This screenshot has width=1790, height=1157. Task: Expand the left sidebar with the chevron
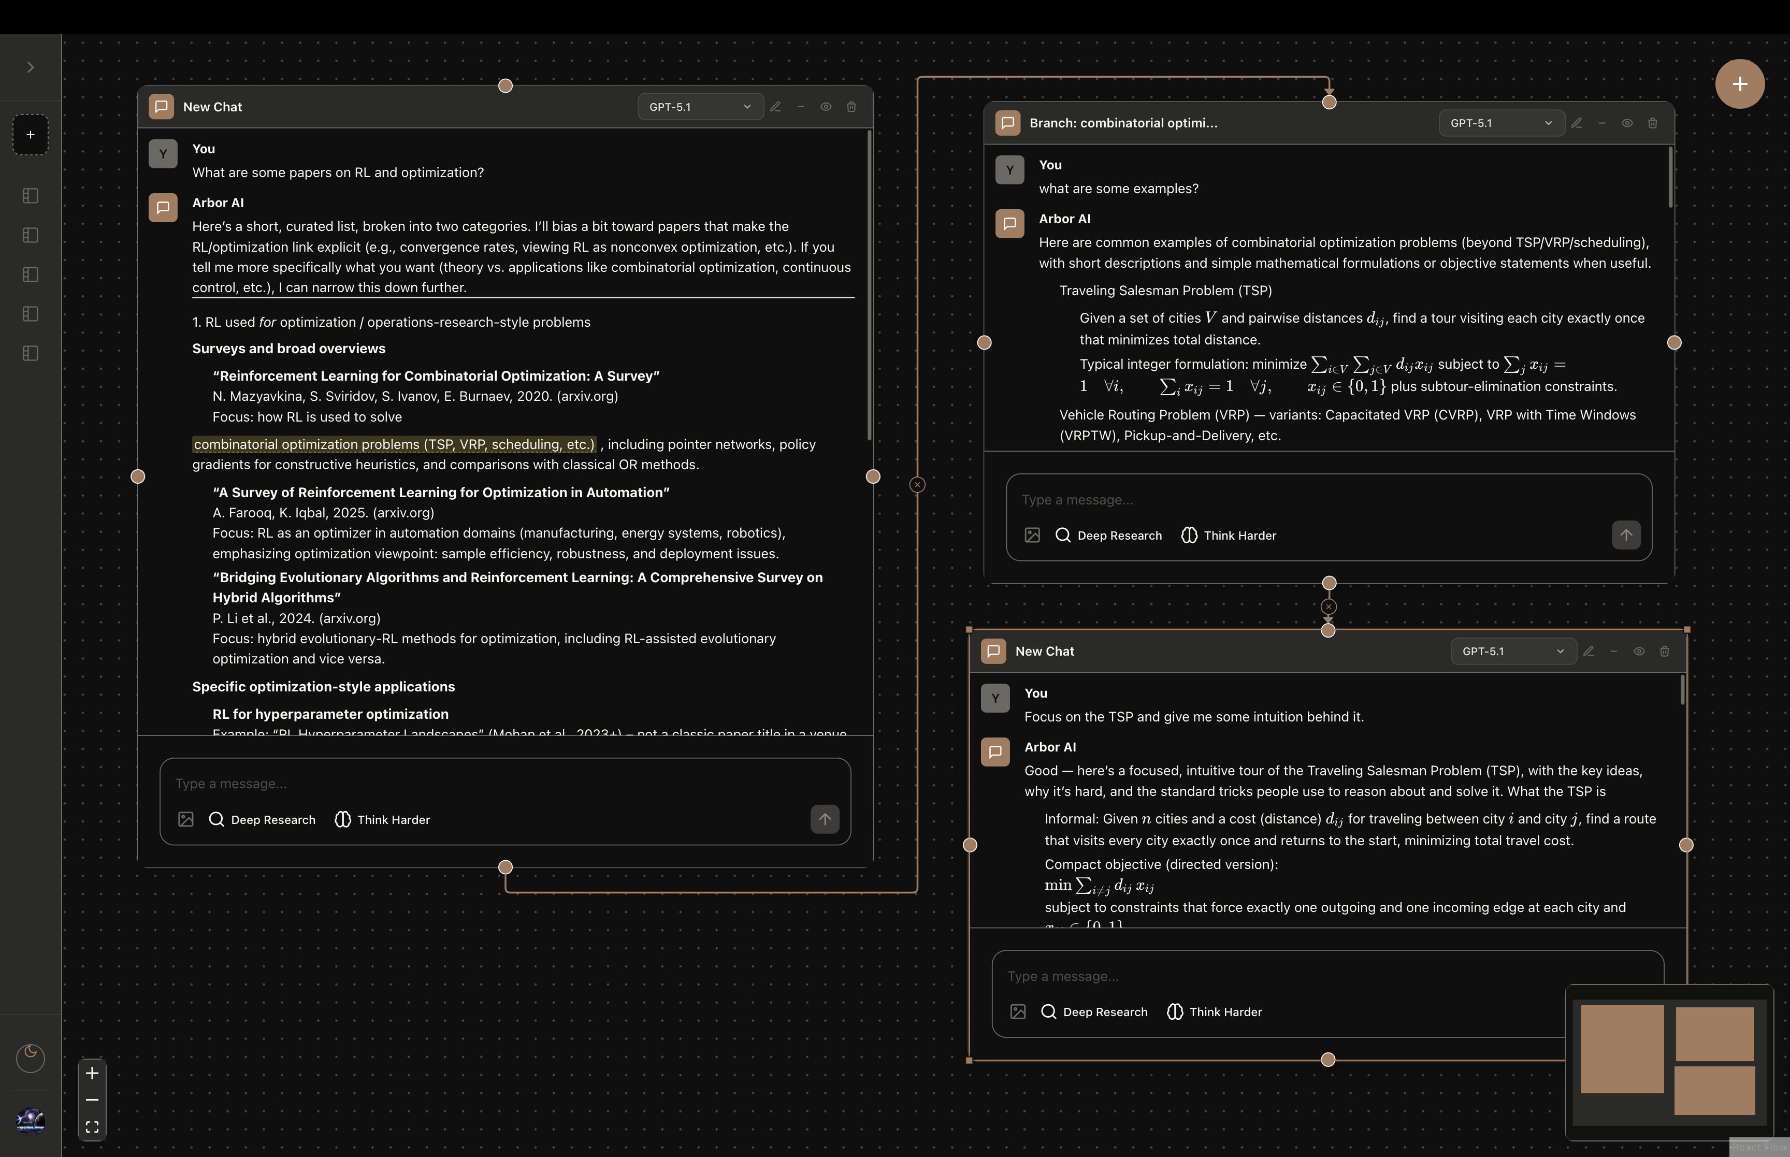(30, 68)
